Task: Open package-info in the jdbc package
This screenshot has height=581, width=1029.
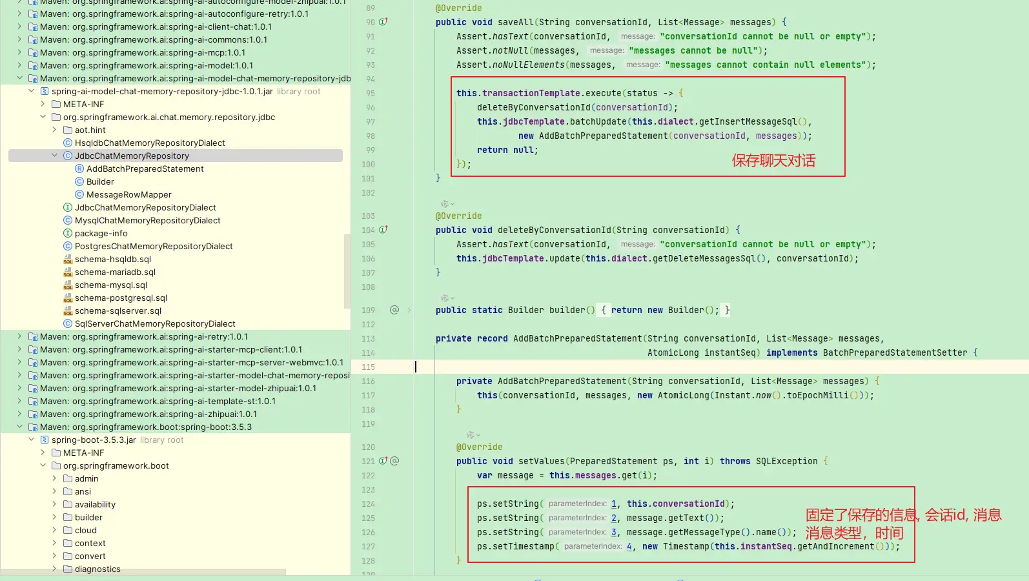Action: click(101, 234)
